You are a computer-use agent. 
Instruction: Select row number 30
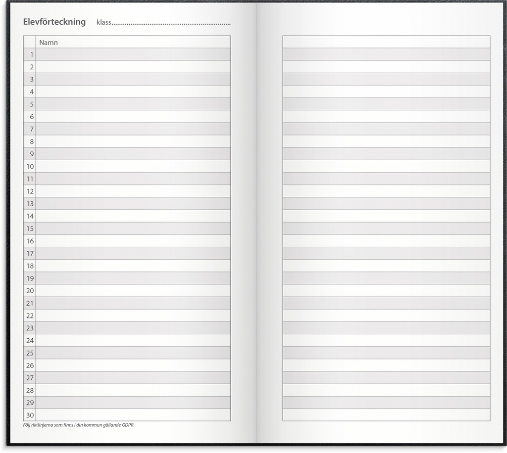tap(127, 415)
